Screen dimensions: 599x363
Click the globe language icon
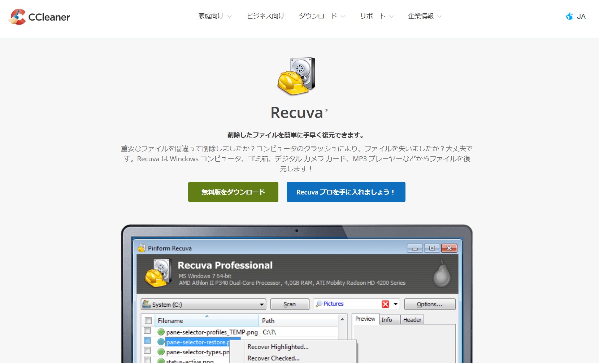pos(569,16)
